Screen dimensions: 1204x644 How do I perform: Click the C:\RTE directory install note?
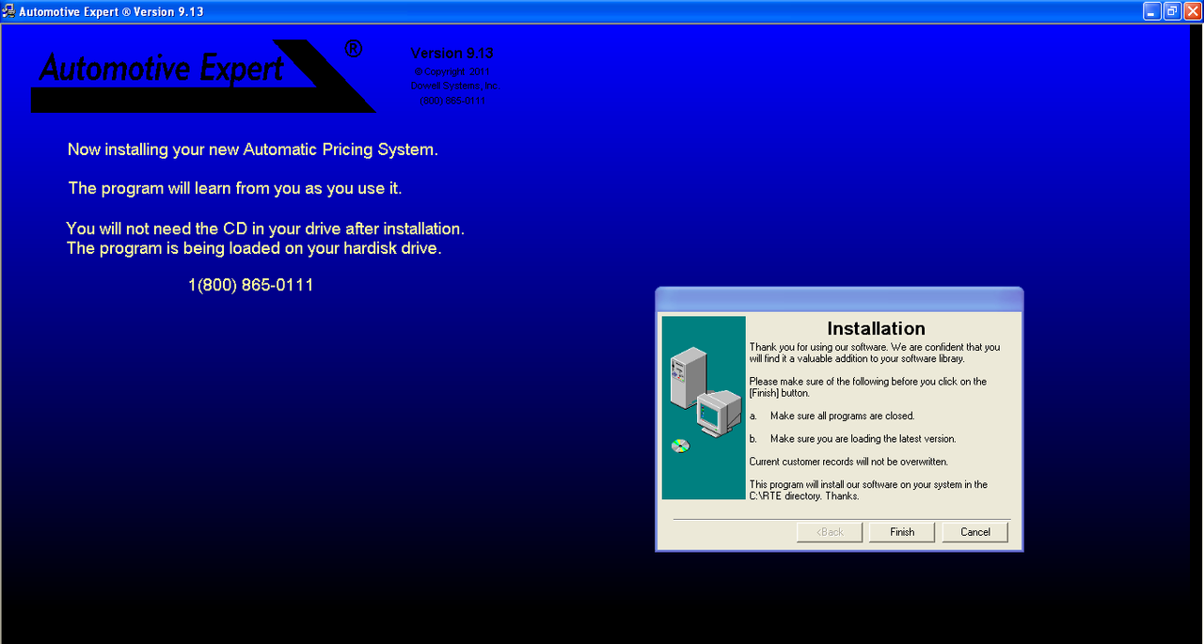pyautogui.click(x=868, y=490)
